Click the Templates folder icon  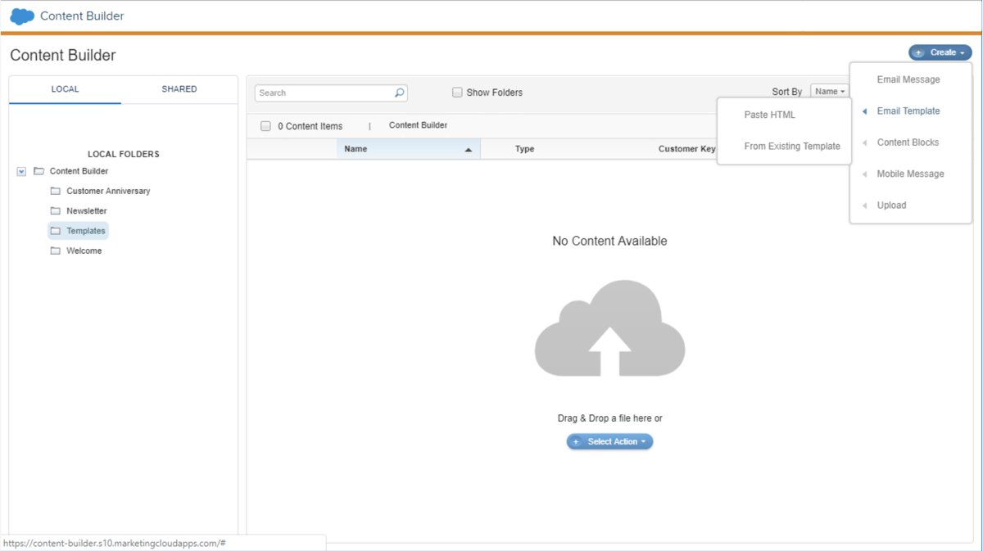[56, 231]
